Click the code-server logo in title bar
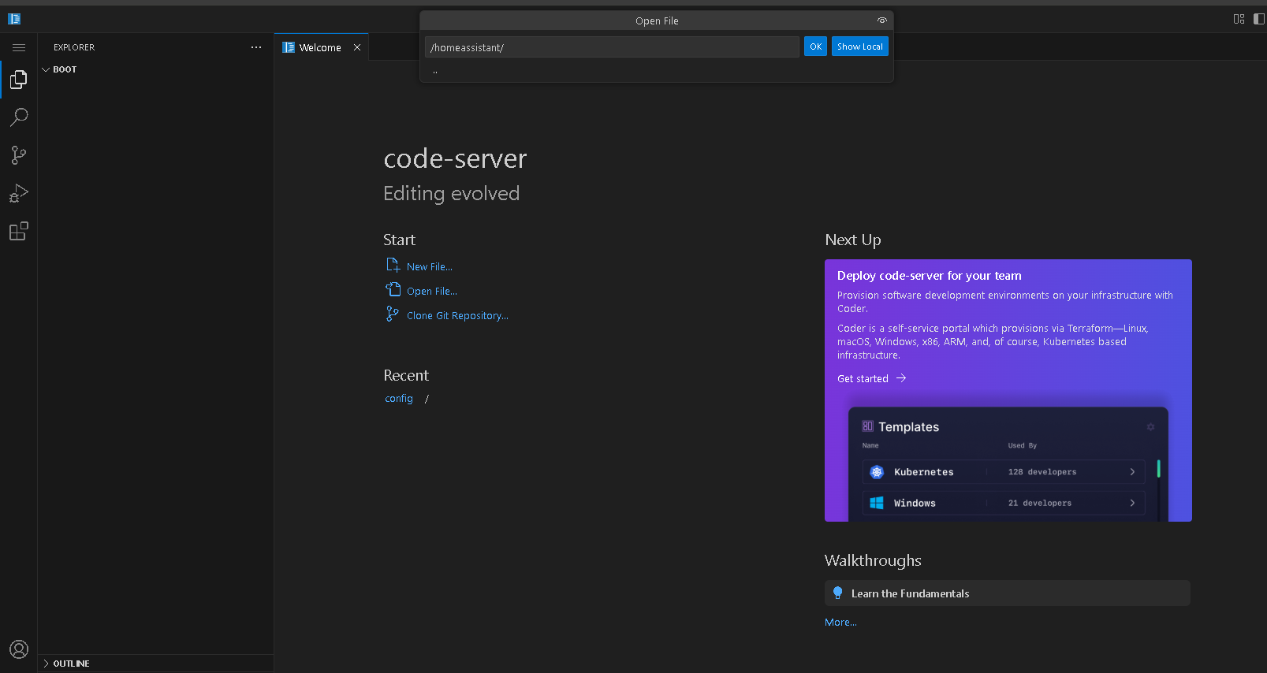Viewport: 1267px width, 673px height. 14,19
